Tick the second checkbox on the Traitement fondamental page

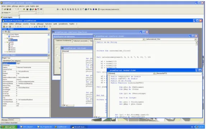[x=57, y=56]
